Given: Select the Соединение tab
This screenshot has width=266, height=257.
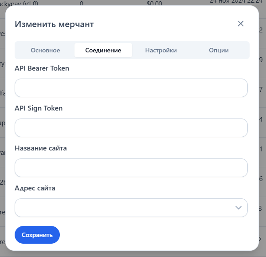Looking at the screenshot, I should [103, 50].
